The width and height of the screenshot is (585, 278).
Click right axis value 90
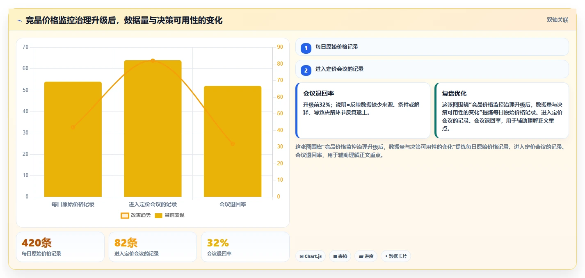point(280,47)
